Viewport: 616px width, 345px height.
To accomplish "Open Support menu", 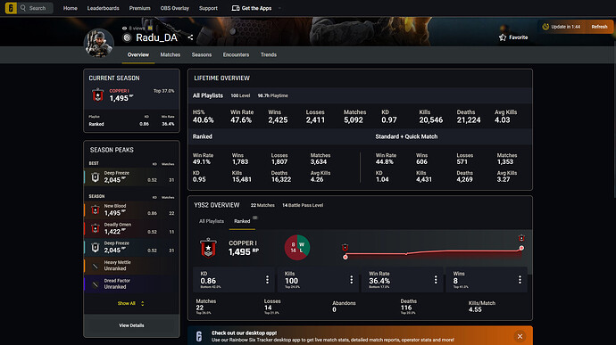I will coord(208,8).
